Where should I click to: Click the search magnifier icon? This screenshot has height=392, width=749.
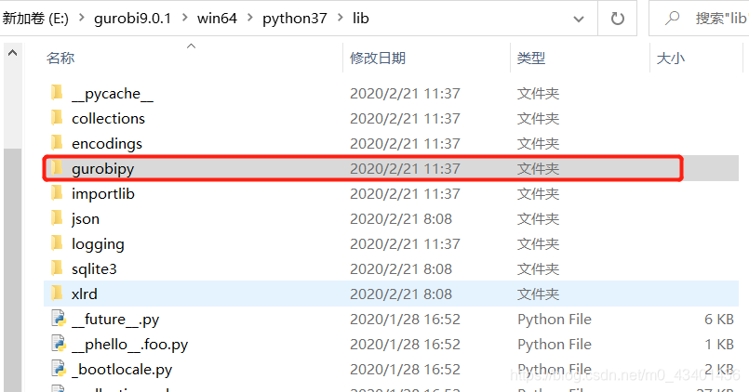coord(672,19)
